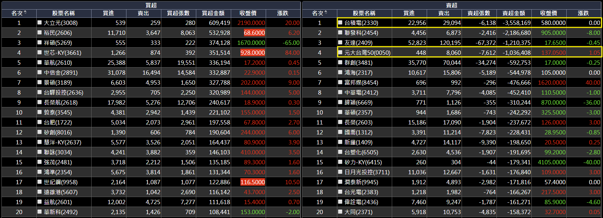Screen dimensions: 603x218
Task: Open stock 日月光投控(3711)
Action: [367, 172]
